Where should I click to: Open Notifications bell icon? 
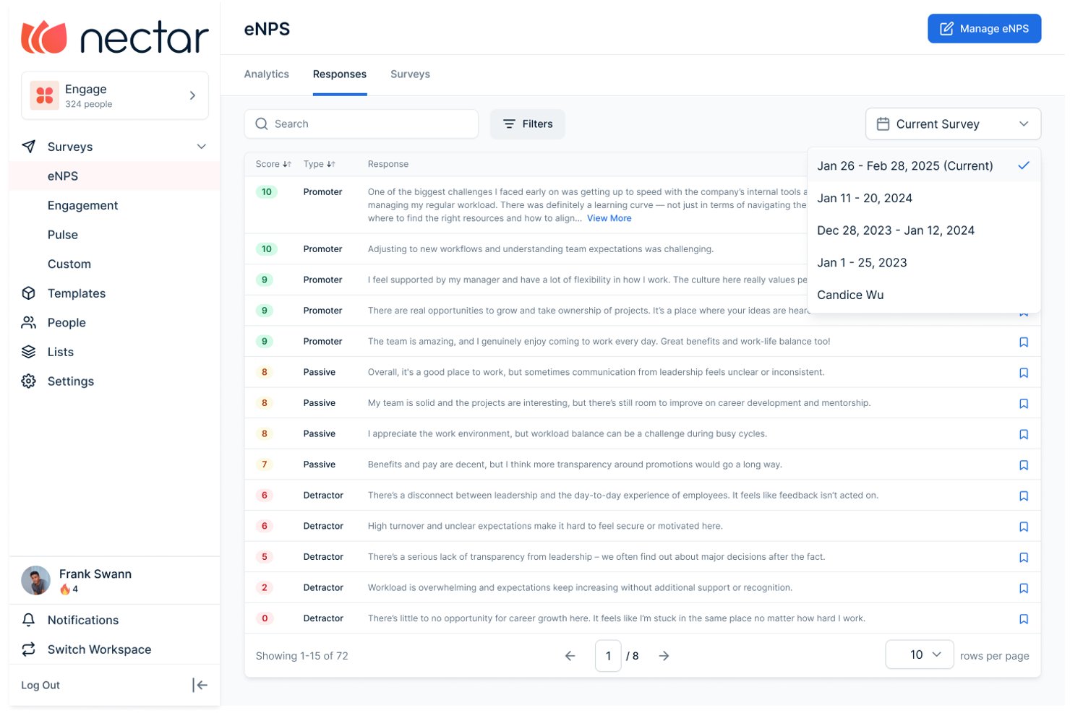point(29,620)
